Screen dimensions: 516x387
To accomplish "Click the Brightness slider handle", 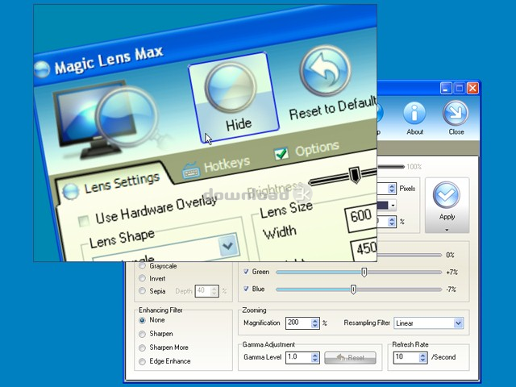I will [355, 174].
